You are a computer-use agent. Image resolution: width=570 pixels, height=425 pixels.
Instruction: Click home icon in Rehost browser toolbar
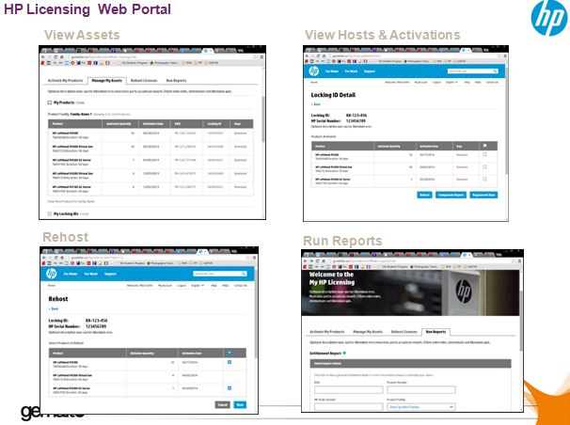click(x=62, y=258)
